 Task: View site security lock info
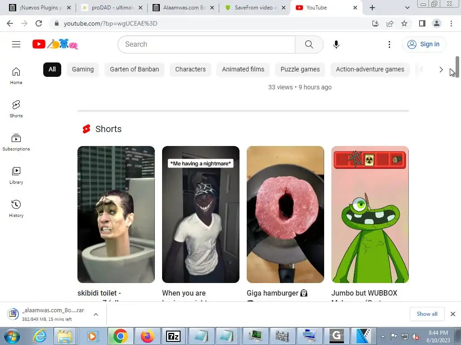(x=57, y=23)
